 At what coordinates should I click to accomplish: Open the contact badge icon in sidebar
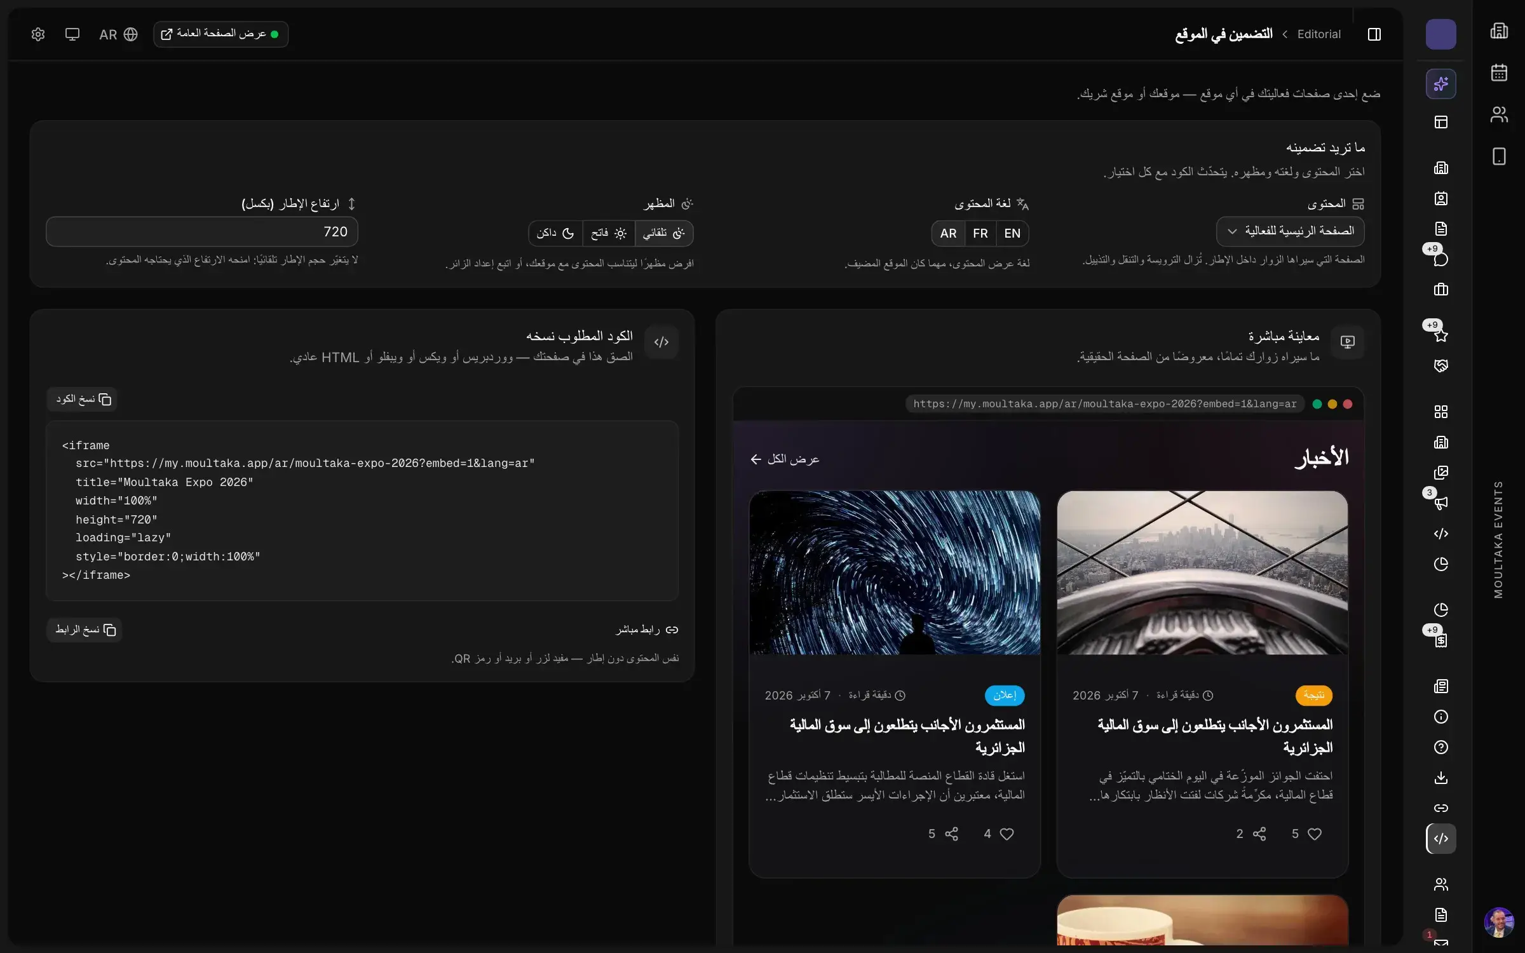pos(1440,198)
